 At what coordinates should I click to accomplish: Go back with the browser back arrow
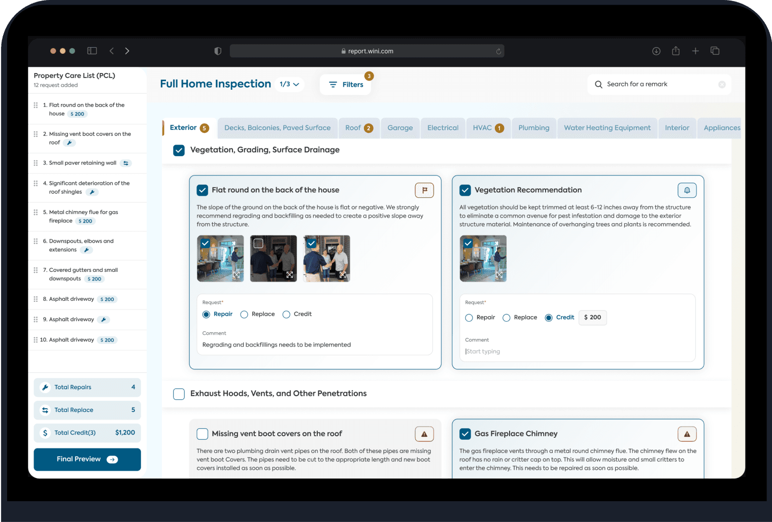[112, 51]
